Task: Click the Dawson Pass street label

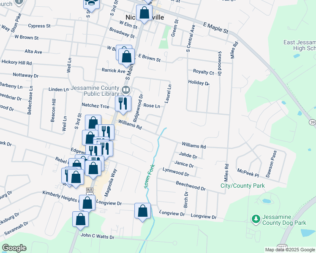Action: 271,164
